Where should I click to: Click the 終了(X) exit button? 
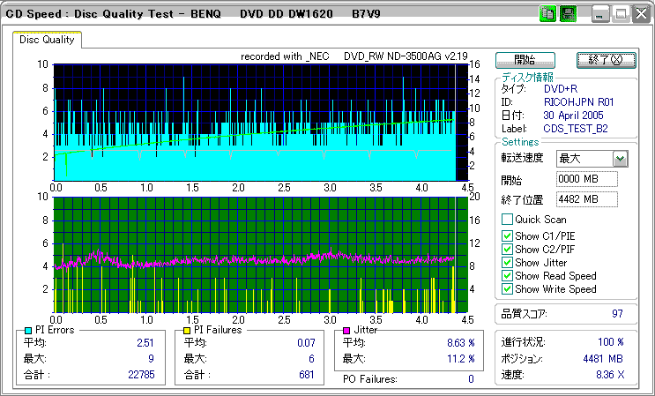coord(605,60)
